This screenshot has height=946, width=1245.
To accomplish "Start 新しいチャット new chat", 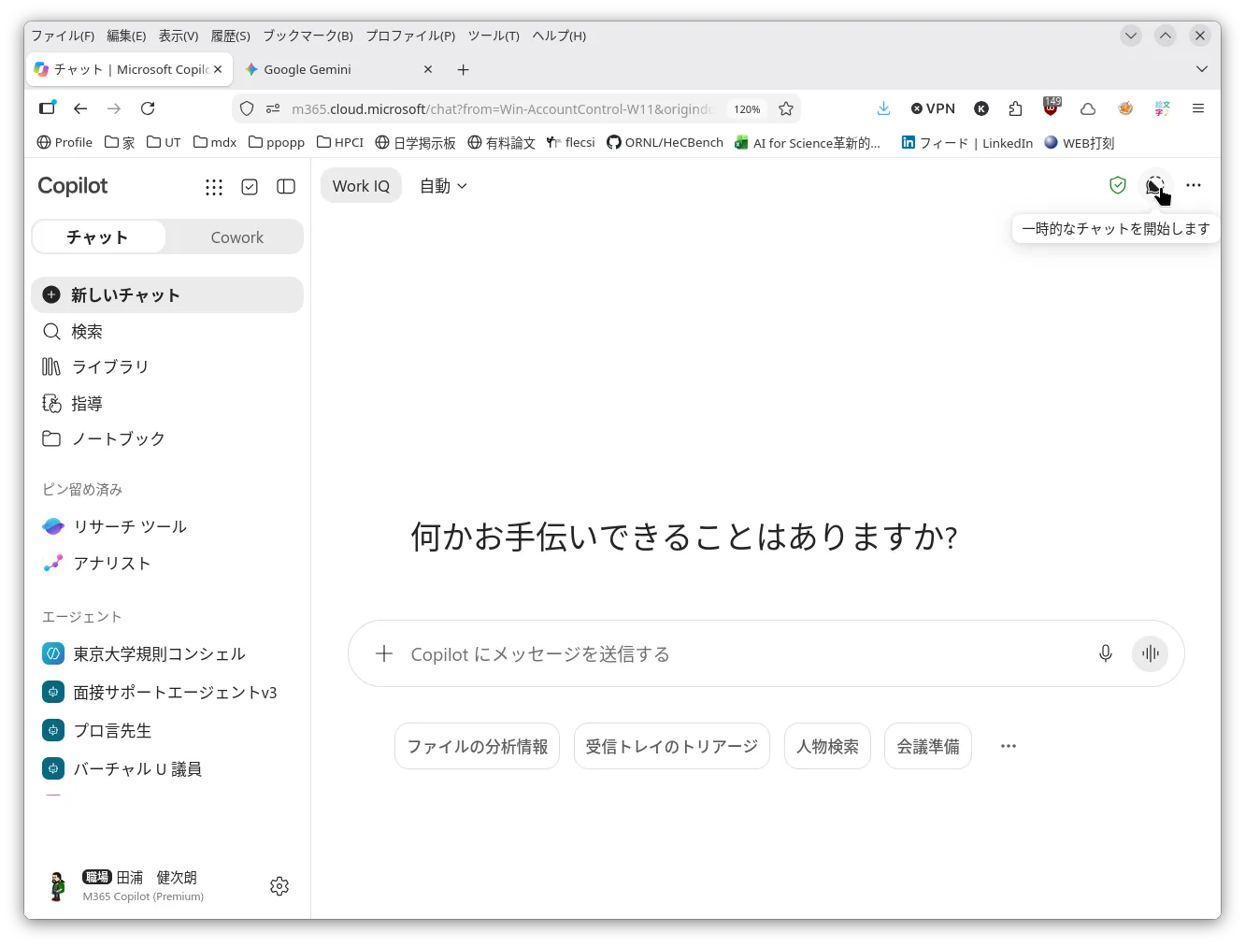I will tap(167, 294).
